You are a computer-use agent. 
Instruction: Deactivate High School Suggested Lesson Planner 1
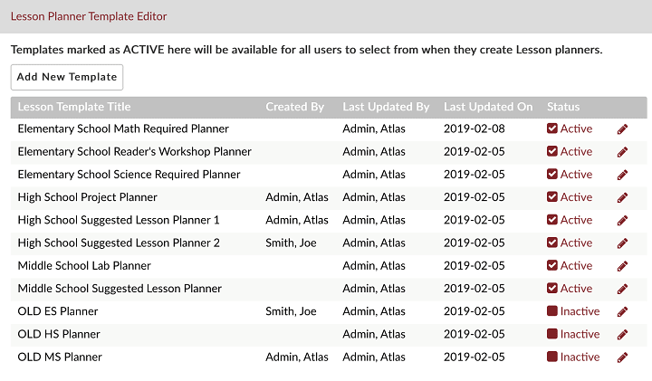[552, 219]
